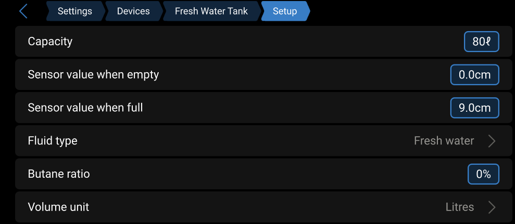Screen dimensions: 515x224
Task: Select the Volume unit row label
Action: click(x=58, y=207)
